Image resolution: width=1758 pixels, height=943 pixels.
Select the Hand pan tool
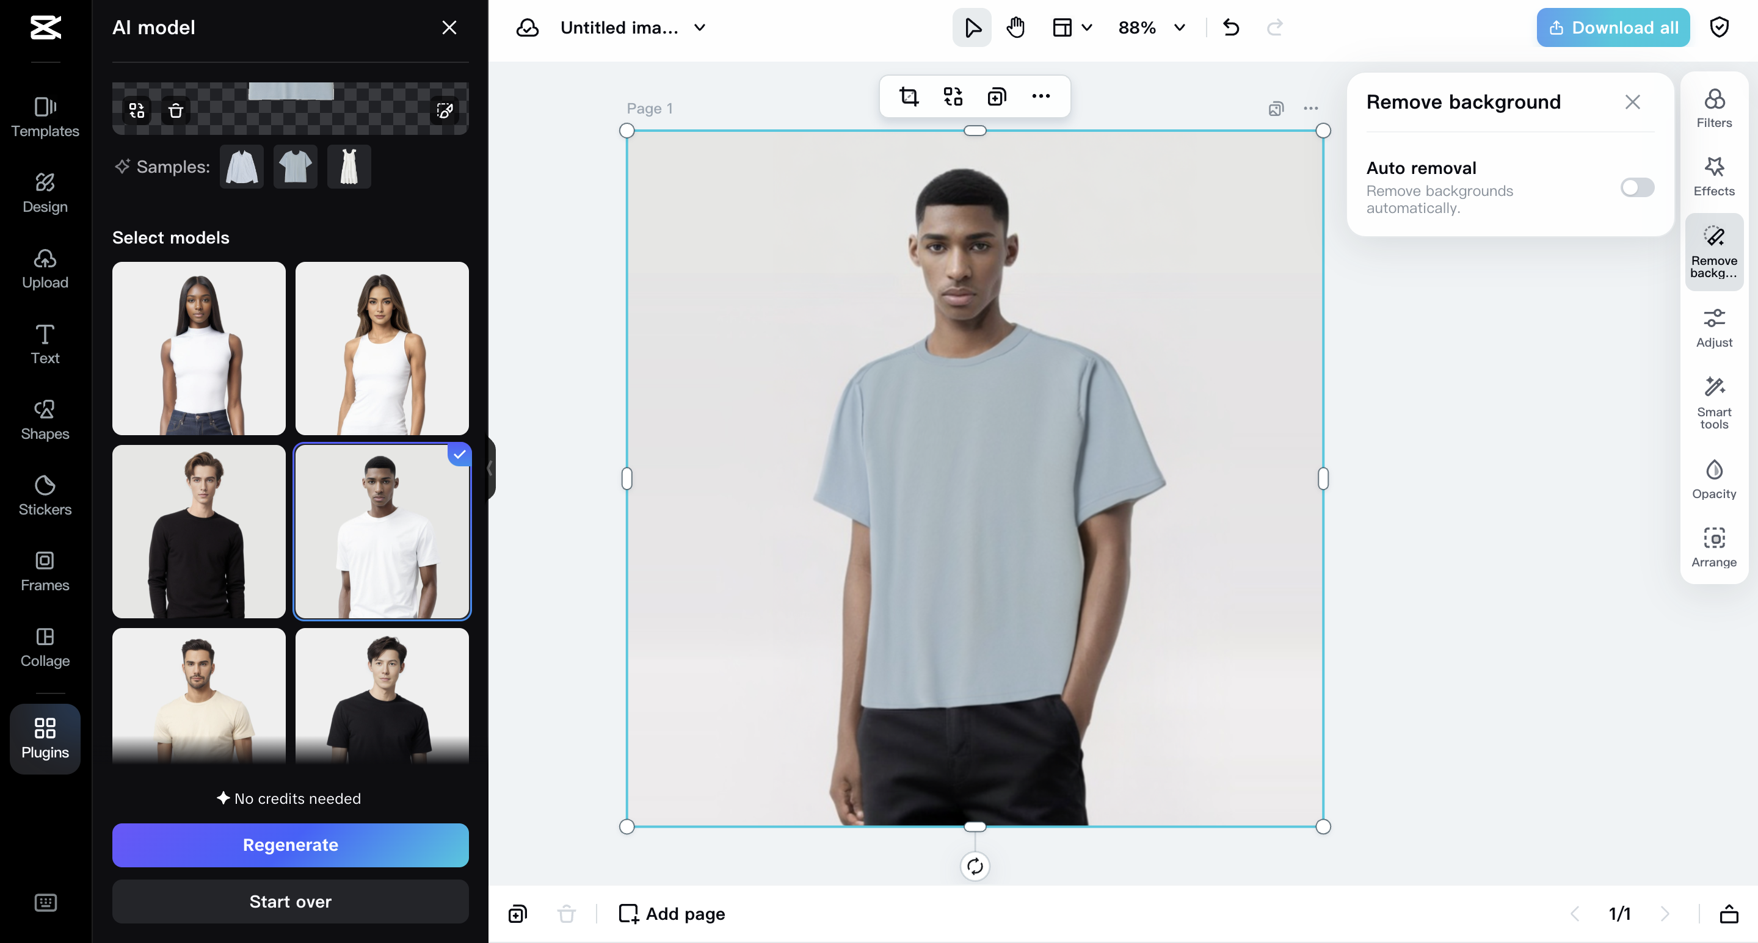point(1015,28)
